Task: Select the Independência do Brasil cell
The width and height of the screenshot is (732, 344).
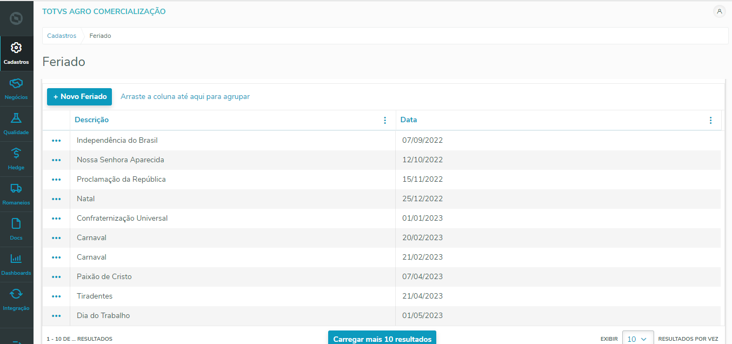Action: click(x=233, y=141)
